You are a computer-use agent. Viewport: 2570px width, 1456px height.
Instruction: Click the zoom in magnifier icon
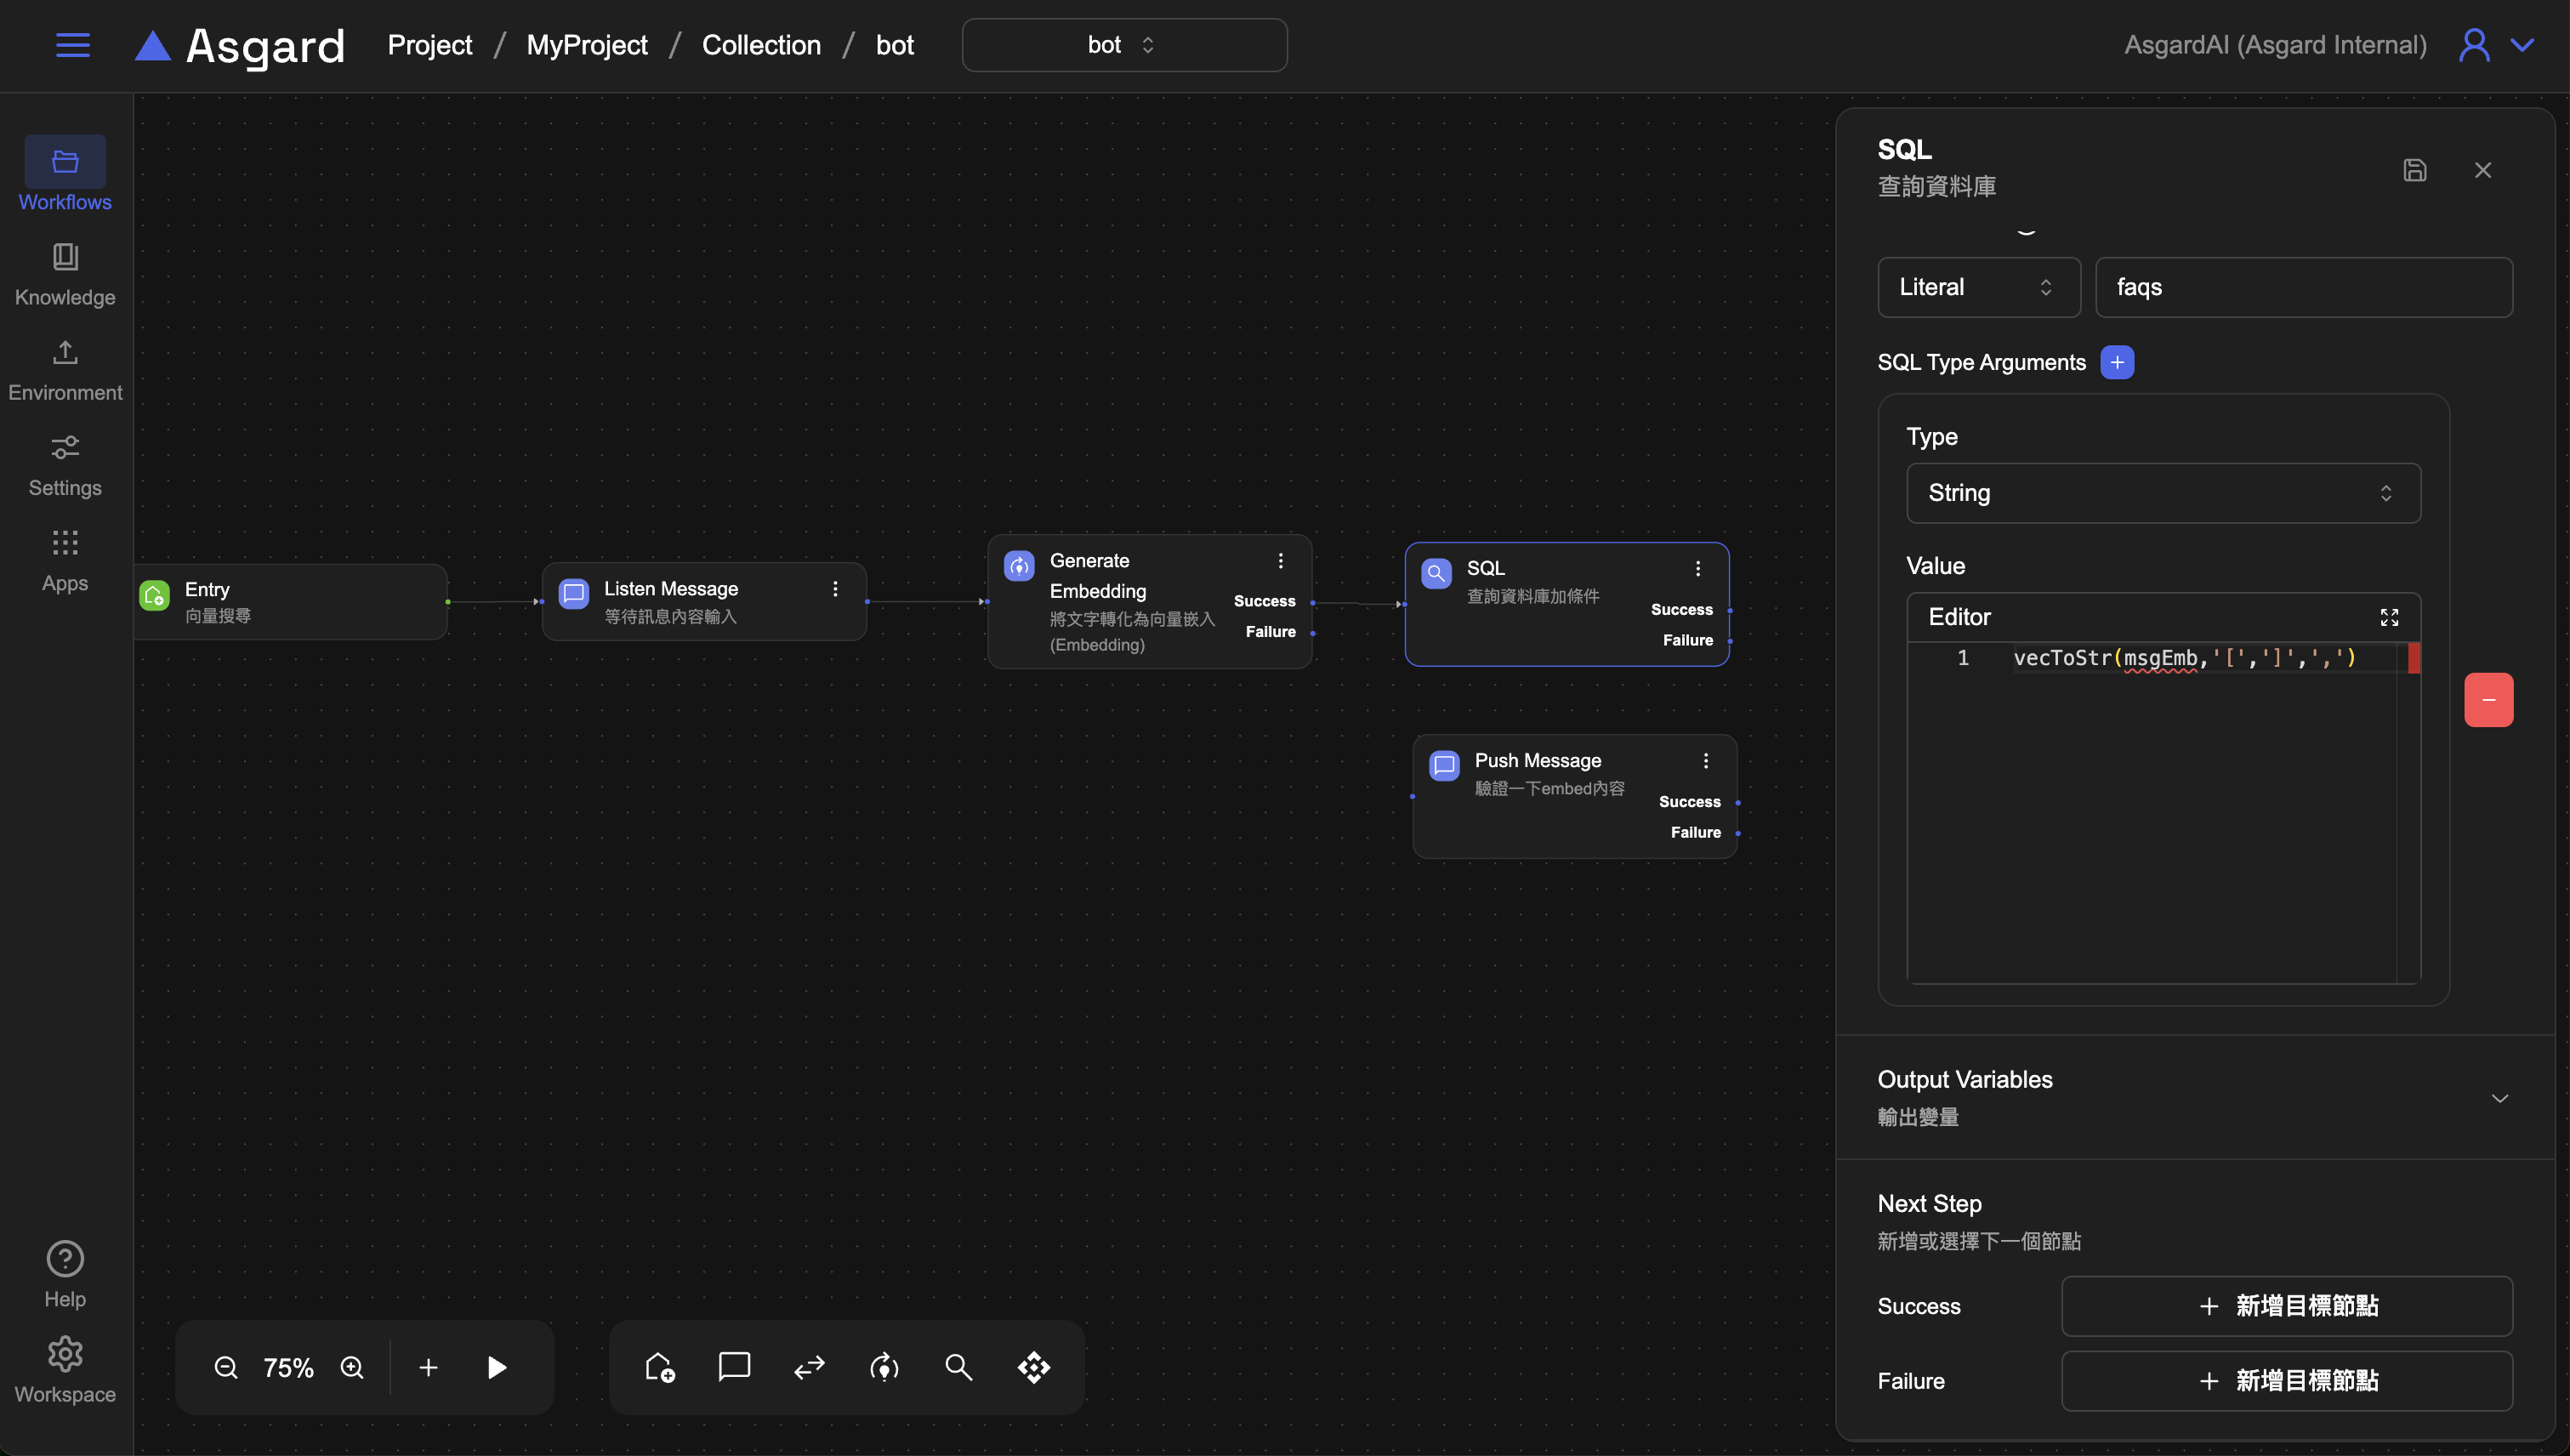(x=352, y=1367)
